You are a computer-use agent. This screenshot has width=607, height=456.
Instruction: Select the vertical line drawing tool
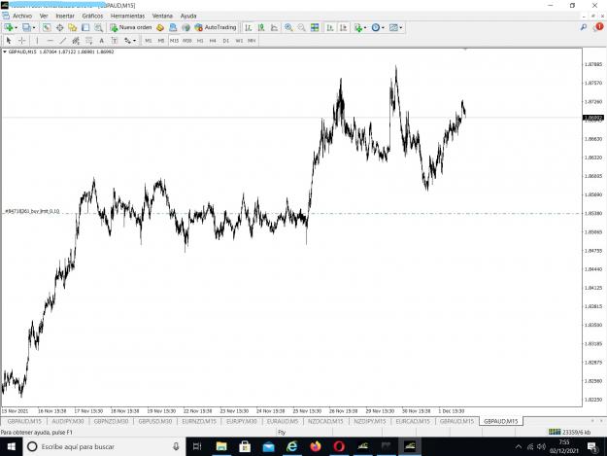click(x=37, y=40)
